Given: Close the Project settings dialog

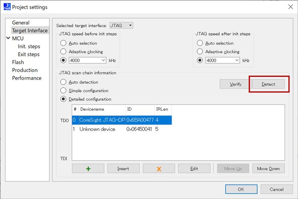Looking at the screenshot, I should [x=290, y=7].
